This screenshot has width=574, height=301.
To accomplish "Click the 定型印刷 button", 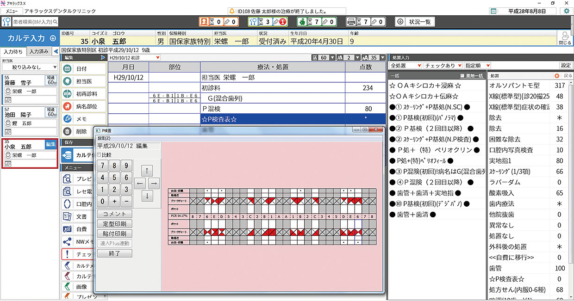I will [x=114, y=224].
